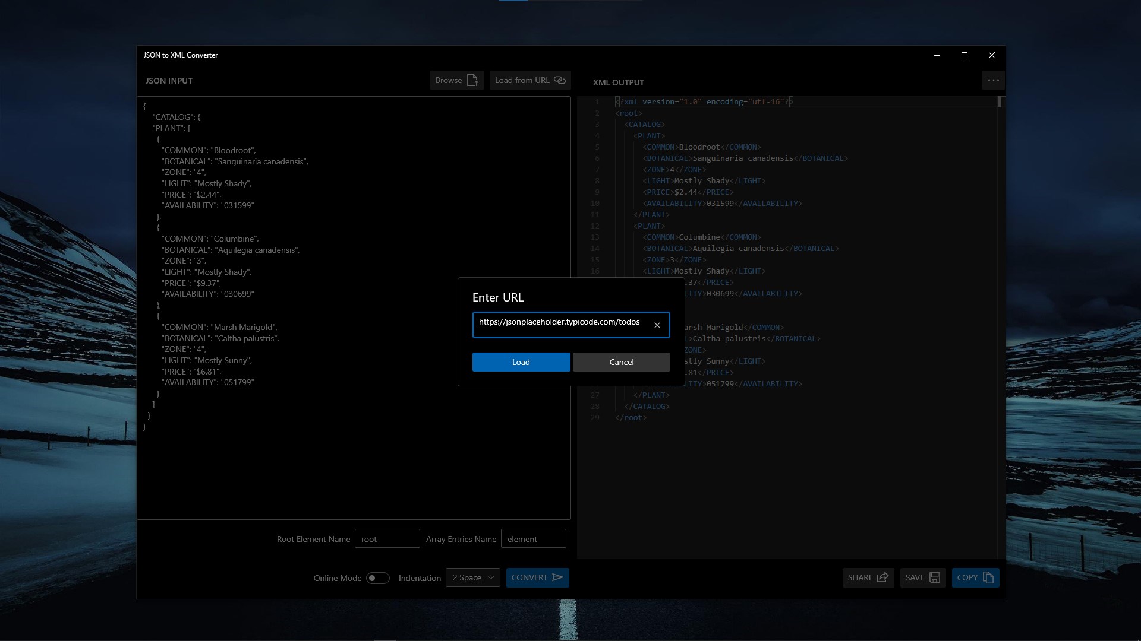Click the Share icon button

(882, 577)
